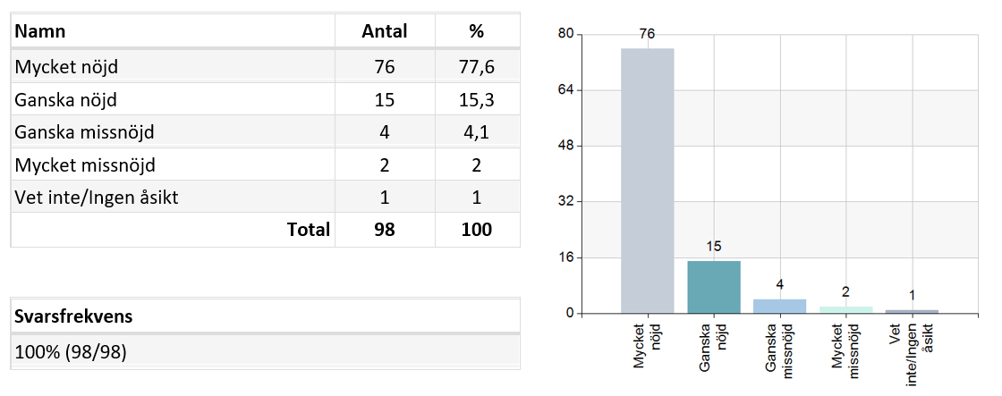Click the light blue Ganska missnöjd bar
This screenshot has height=396, width=1002.
(x=779, y=307)
